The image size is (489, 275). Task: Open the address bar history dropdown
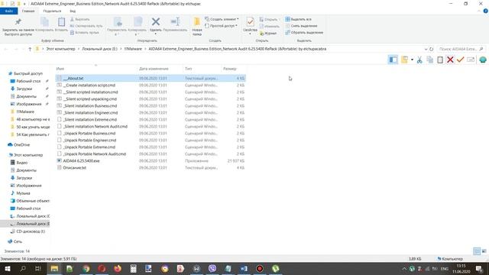point(426,49)
